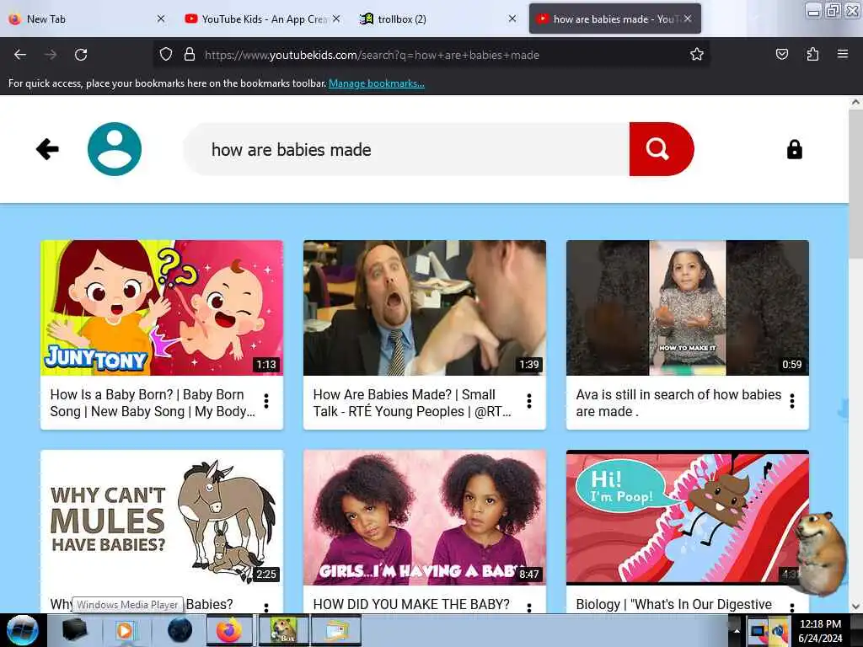Open the hamster Box taskbar icon
This screenshot has height=647, width=863.
coord(283,630)
